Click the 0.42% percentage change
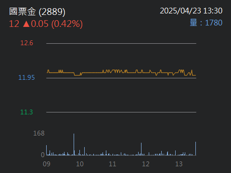 (67, 24)
